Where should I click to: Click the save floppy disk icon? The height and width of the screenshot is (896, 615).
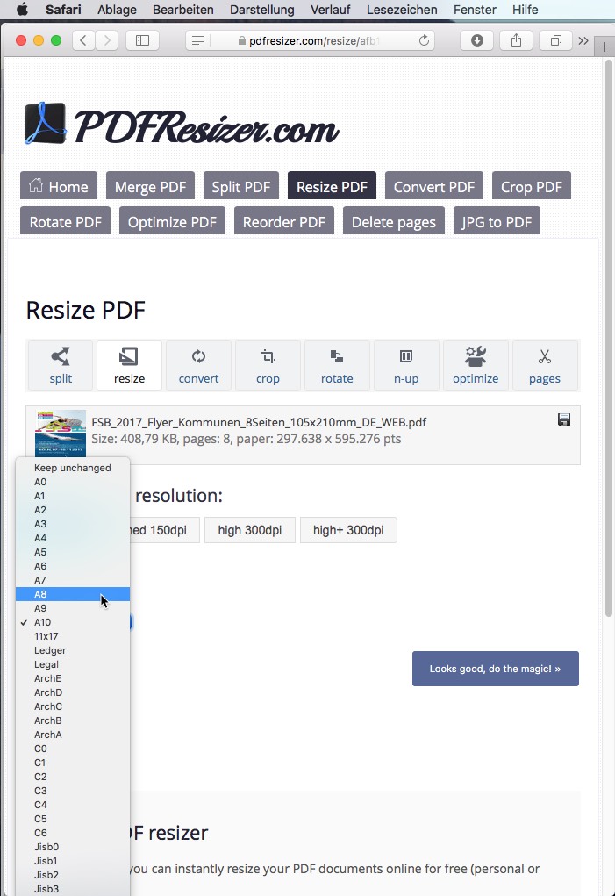click(x=564, y=419)
